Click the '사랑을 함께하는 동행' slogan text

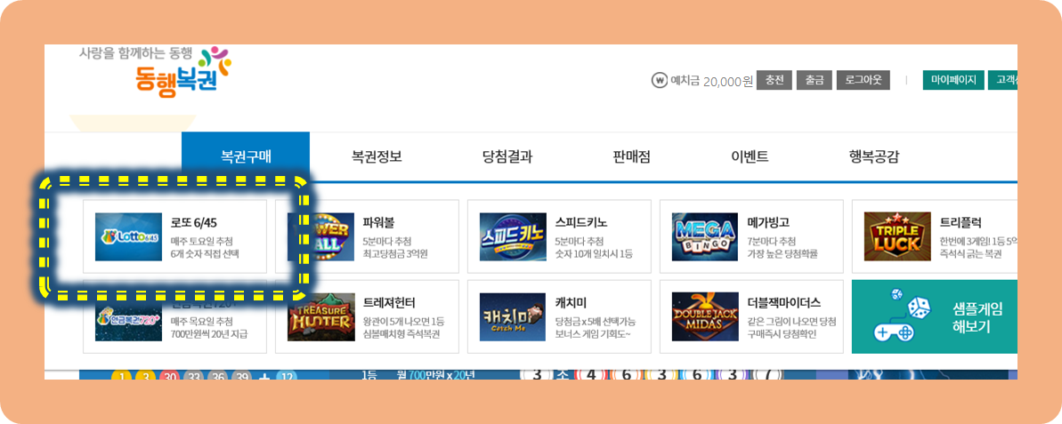point(136,52)
